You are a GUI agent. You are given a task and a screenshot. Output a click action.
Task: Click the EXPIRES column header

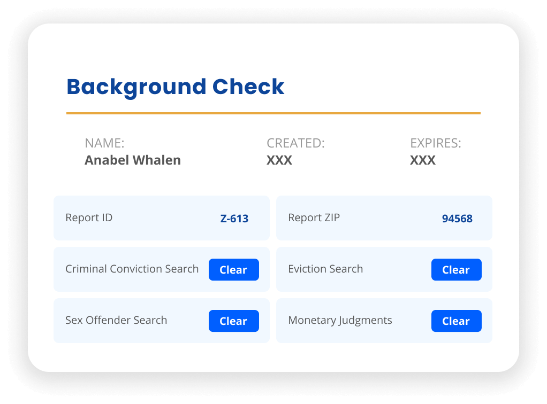[x=435, y=143]
